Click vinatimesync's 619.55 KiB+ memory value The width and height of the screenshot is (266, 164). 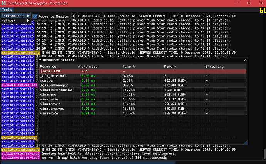pyautogui.click(x=175, y=109)
